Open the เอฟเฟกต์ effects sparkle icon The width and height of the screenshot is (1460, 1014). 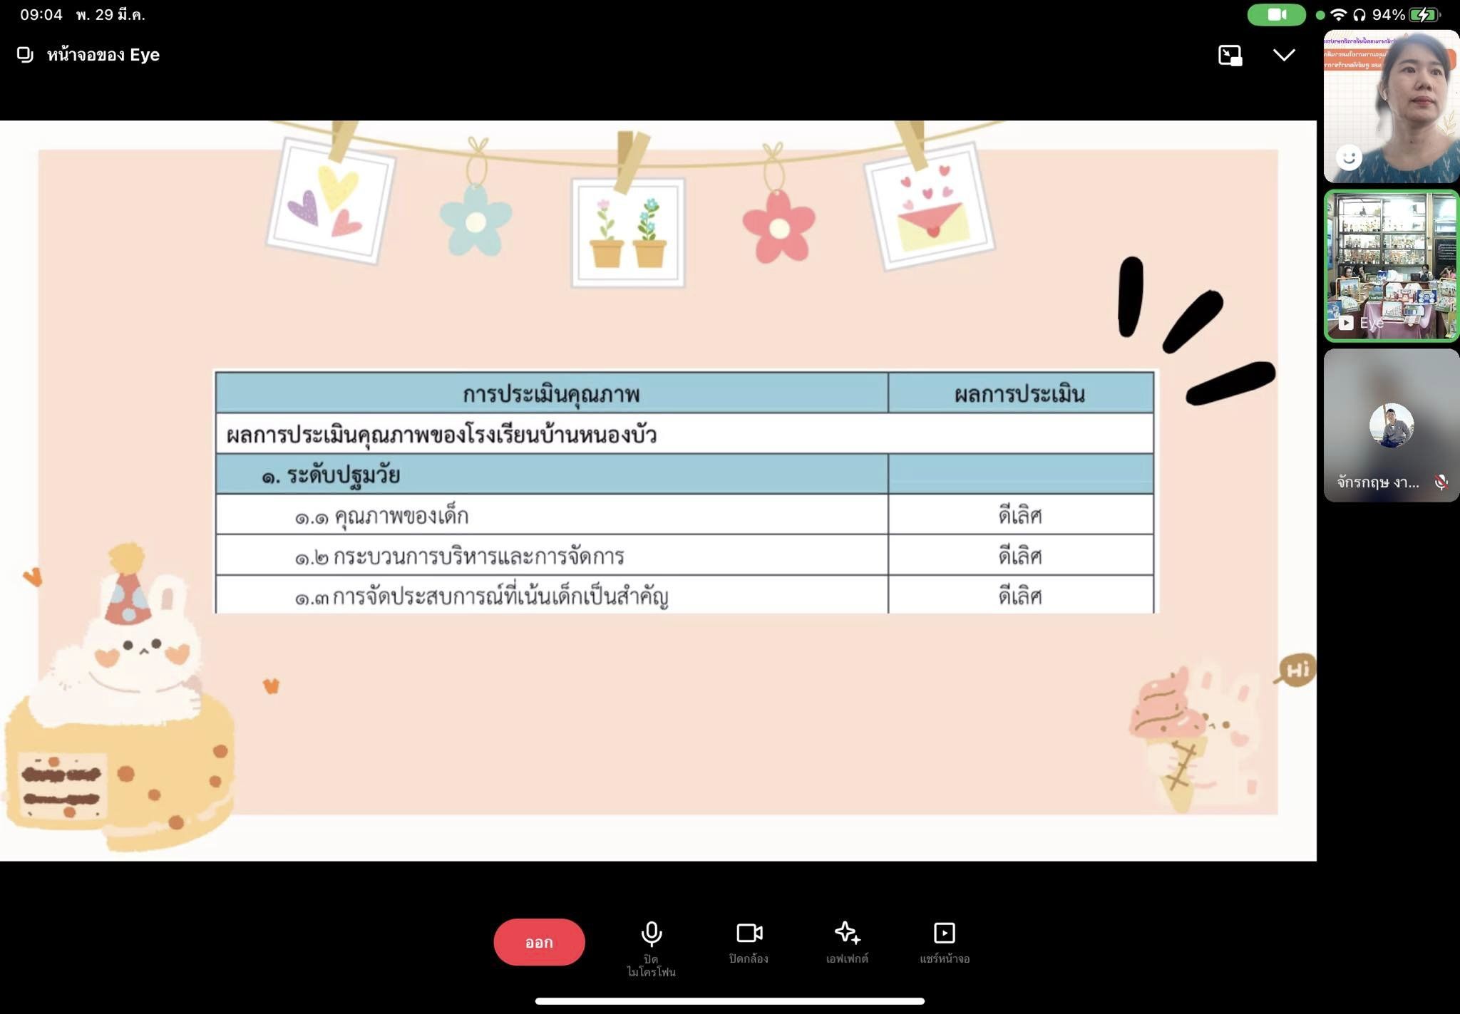(x=847, y=933)
